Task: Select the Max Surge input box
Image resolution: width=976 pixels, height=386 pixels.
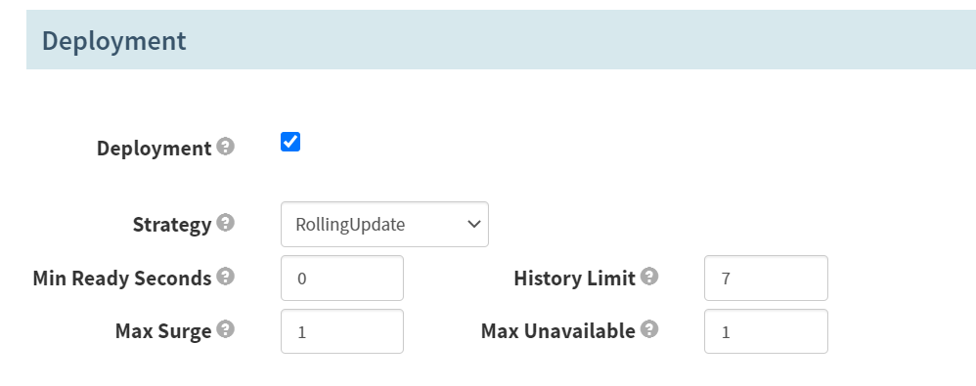Action: [341, 331]
